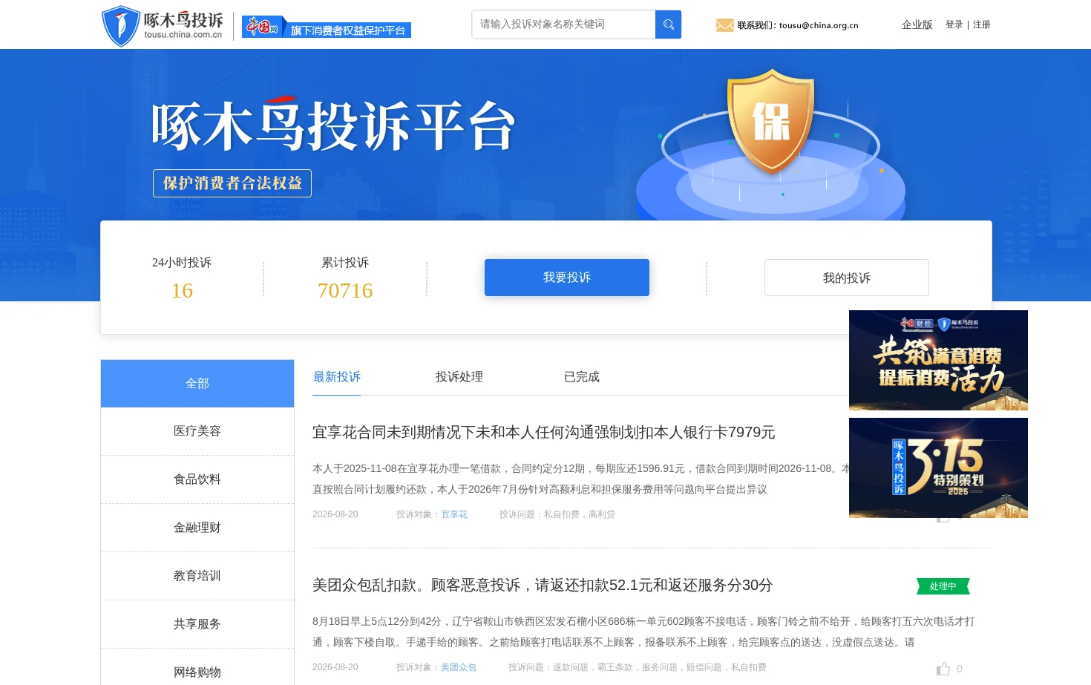Click 保护消费者合法权益 slogan badge
The width and height of the screenshot is (1091, 685).
[232, 183]
